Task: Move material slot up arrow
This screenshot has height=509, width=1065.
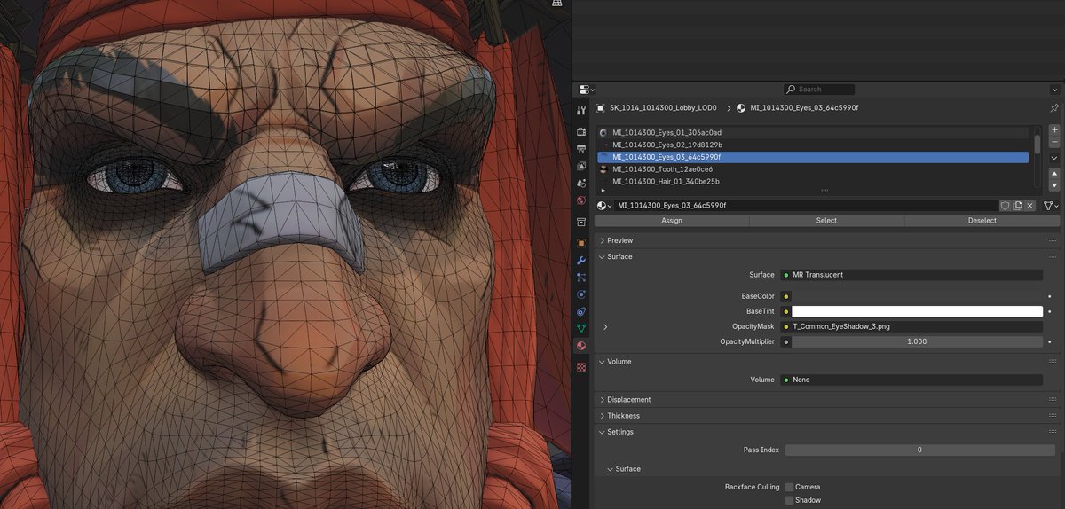Action: pos(1054,174)
